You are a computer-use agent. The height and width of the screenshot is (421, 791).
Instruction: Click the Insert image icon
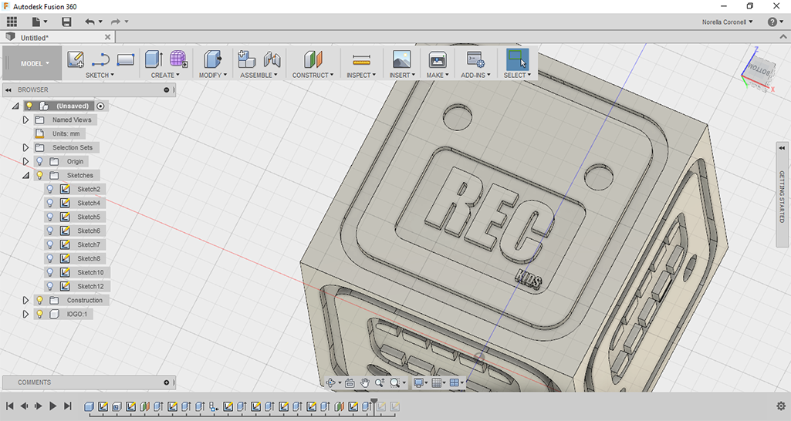(x=401, y=59)
